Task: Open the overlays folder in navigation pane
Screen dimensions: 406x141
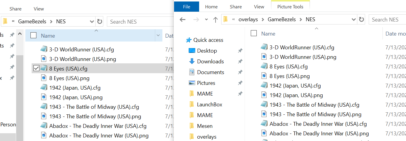Action: [207, 137]
